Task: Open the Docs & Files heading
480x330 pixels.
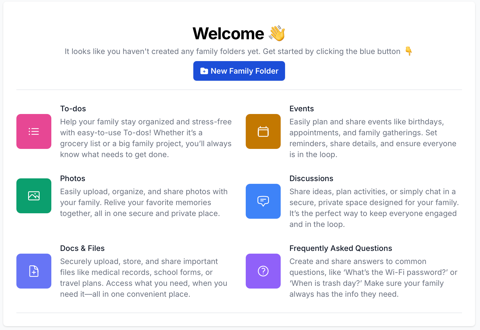Action: (82, 248)
